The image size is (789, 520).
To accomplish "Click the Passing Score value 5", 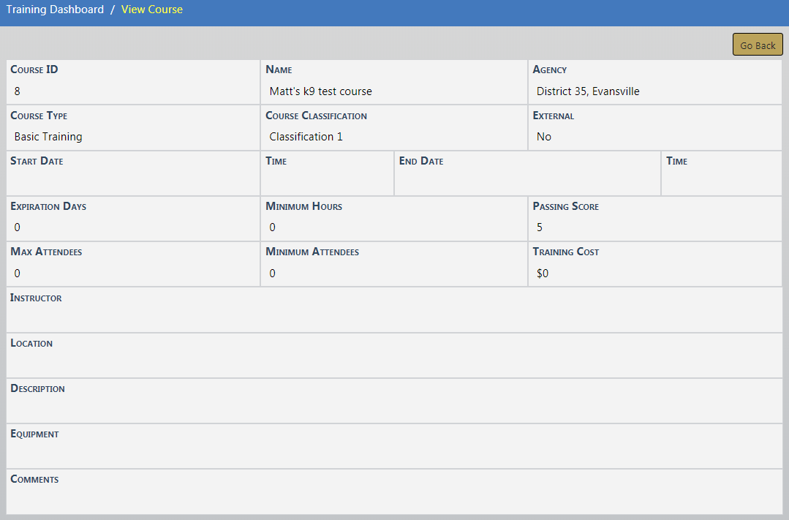I will click(x=540, y=227).
